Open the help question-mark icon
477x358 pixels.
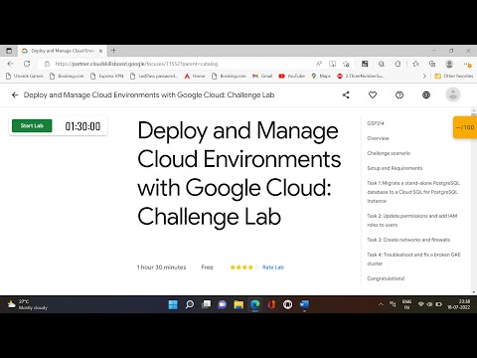point(399,95)
